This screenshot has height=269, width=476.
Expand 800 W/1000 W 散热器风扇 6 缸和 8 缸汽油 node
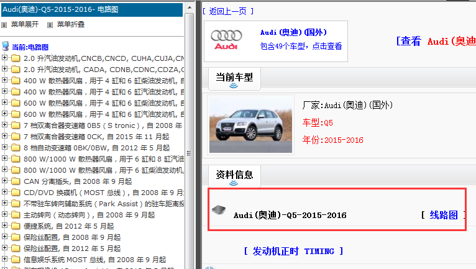4,158
